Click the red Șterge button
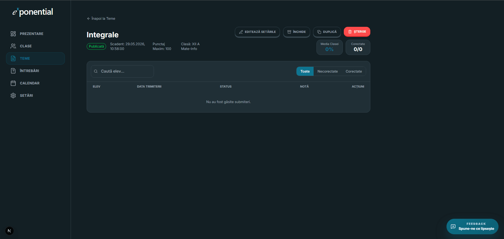The height and width of the screenshot is (239, 504). pos(357,32)
